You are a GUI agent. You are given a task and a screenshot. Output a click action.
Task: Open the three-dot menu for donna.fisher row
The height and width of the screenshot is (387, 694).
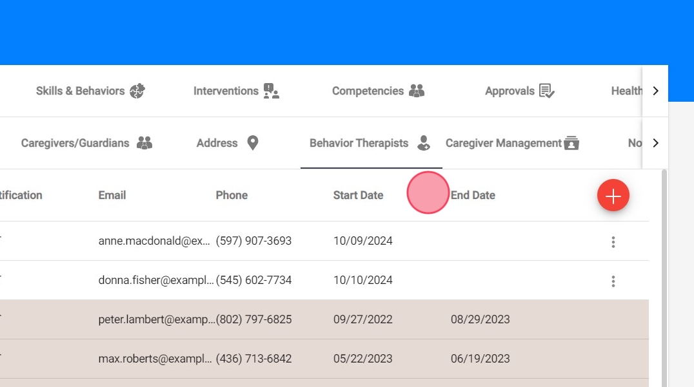point(613,281)
